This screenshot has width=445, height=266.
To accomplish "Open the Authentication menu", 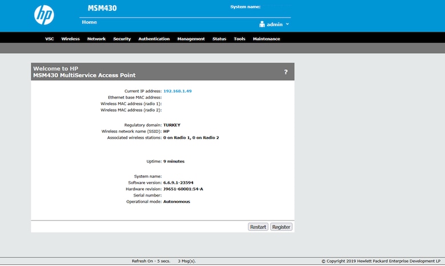I will tap(154, 39).
